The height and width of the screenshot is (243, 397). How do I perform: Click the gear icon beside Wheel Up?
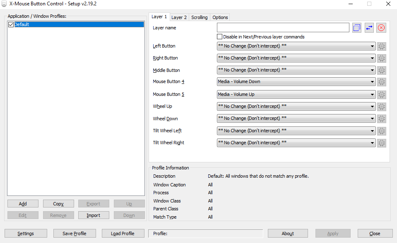click(382, 107)
